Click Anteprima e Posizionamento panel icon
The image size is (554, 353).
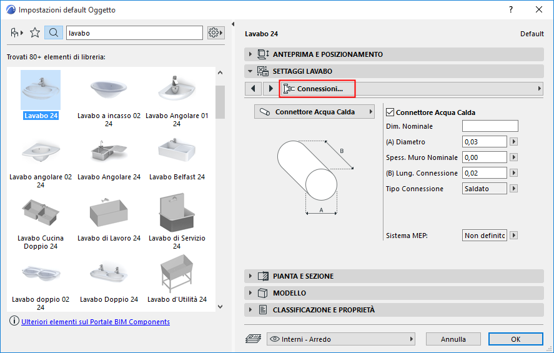[x=263, y=54]
